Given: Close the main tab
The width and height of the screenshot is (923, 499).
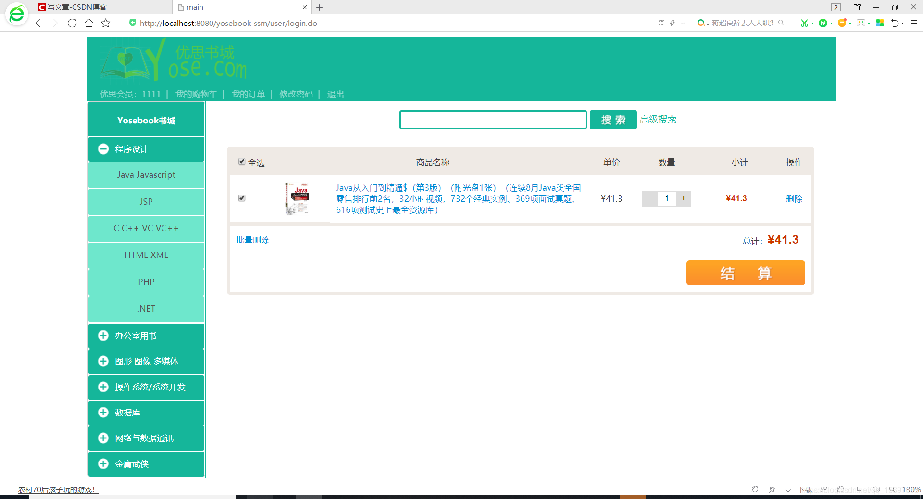Looking at the screenshot, I should click(x=305, y=7).
